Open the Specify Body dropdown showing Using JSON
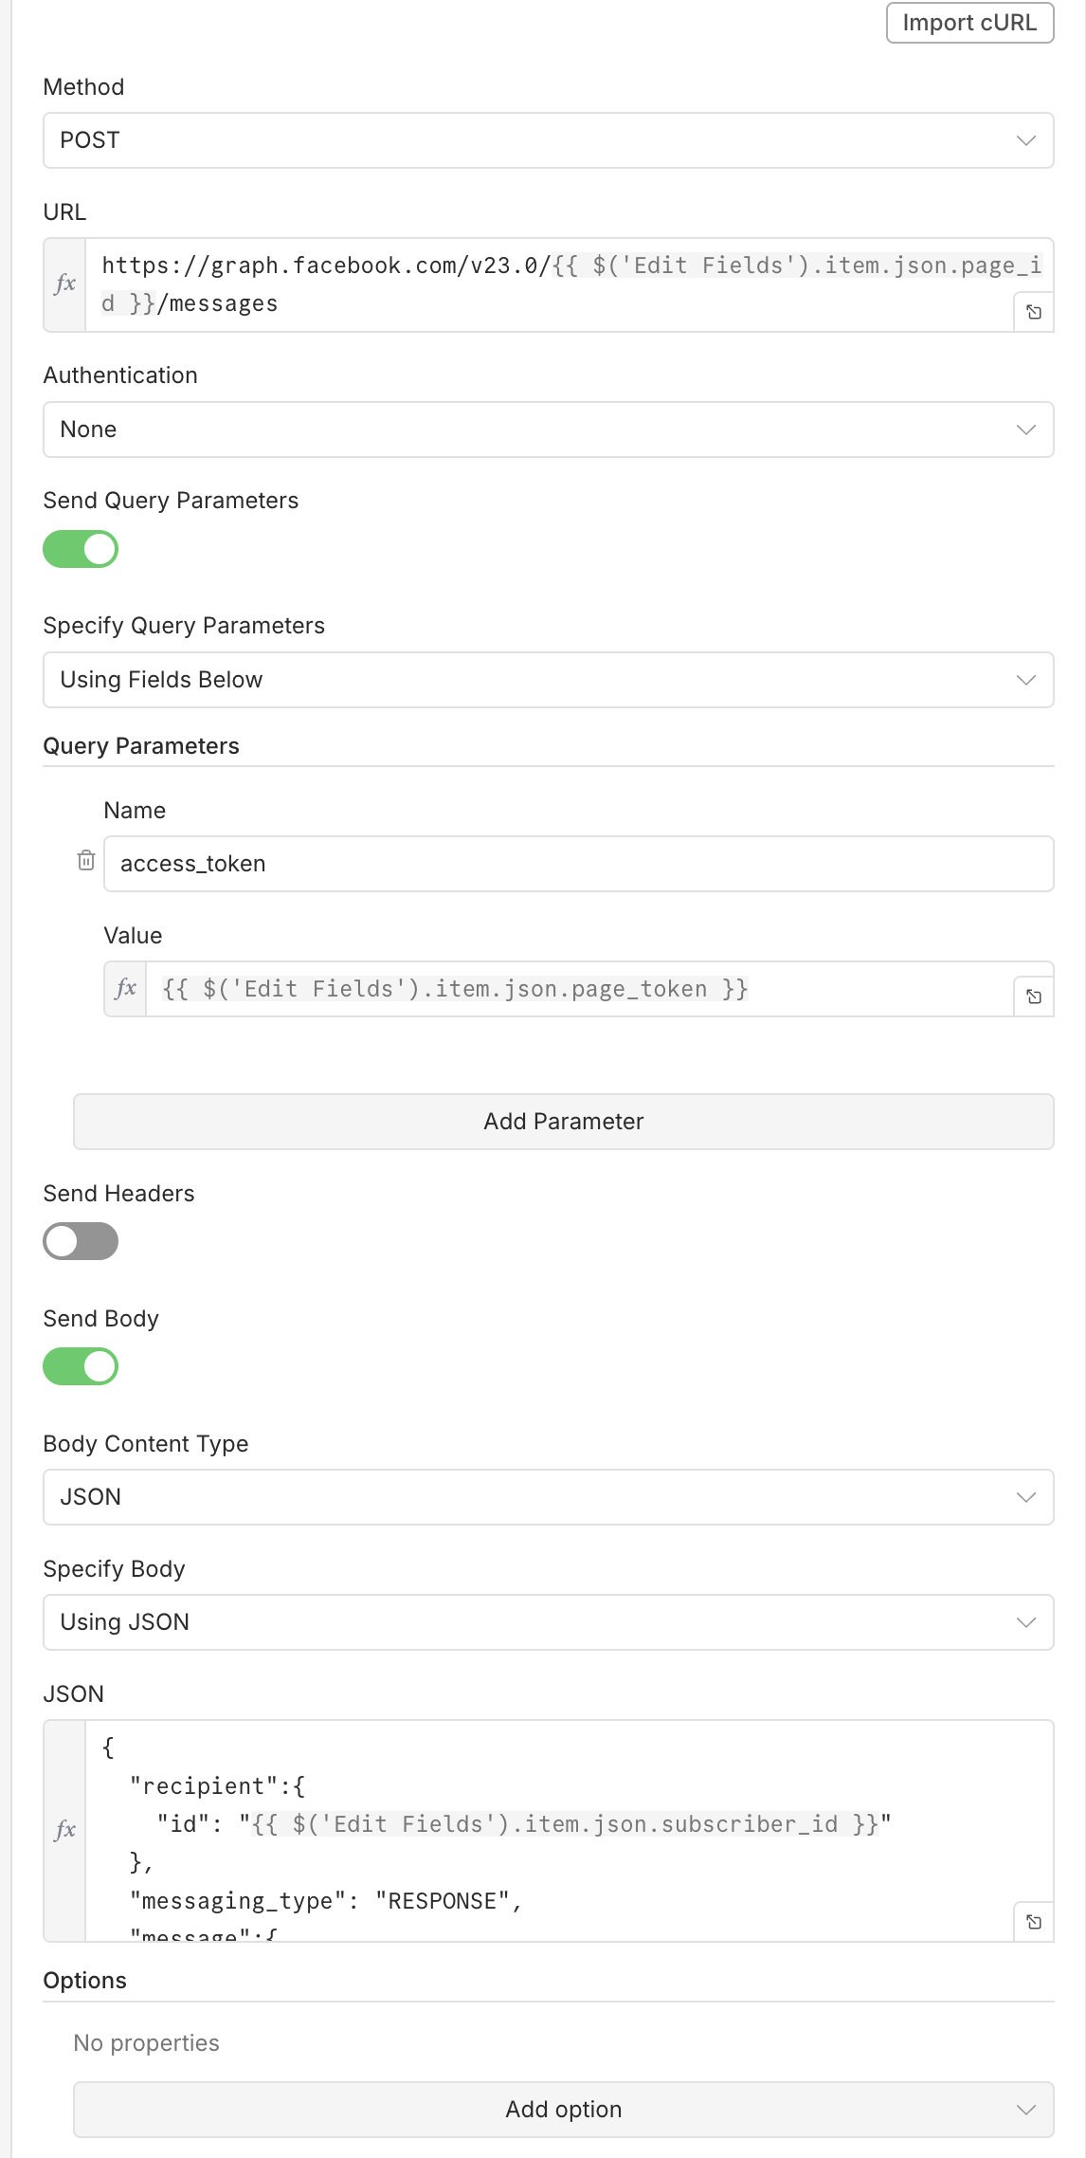This screenshot has width=1086, height=2158. click(548, 1622)
